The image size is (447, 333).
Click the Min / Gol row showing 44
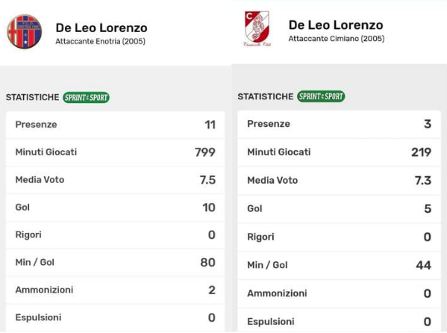pyautogui.click(x=340, y=265)
